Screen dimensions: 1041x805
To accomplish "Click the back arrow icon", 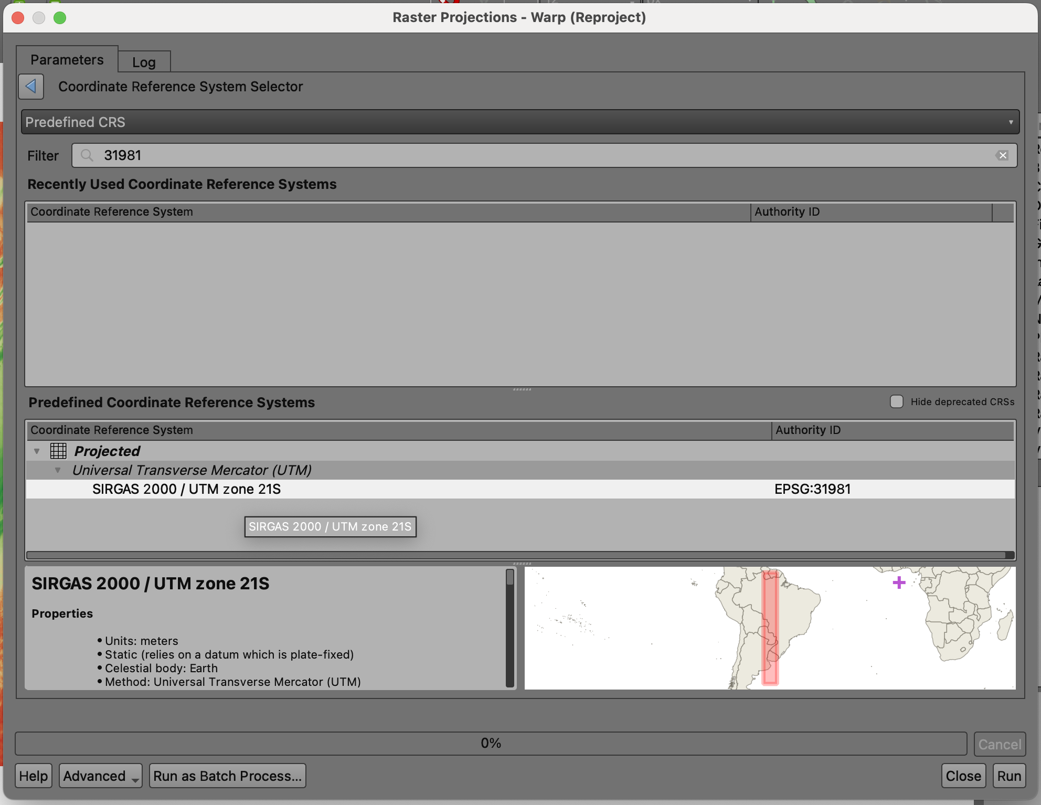I will [x=31, y=86].
